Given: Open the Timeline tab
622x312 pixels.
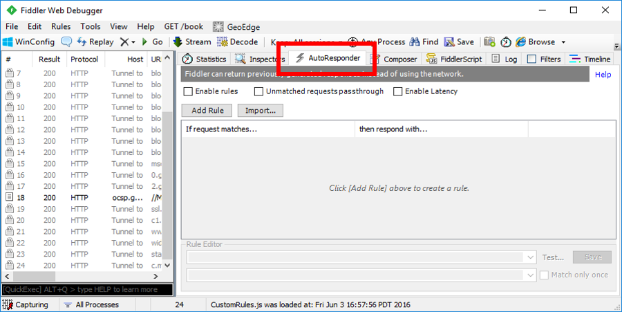Looking at the screenshot, I should coord(590,59).
